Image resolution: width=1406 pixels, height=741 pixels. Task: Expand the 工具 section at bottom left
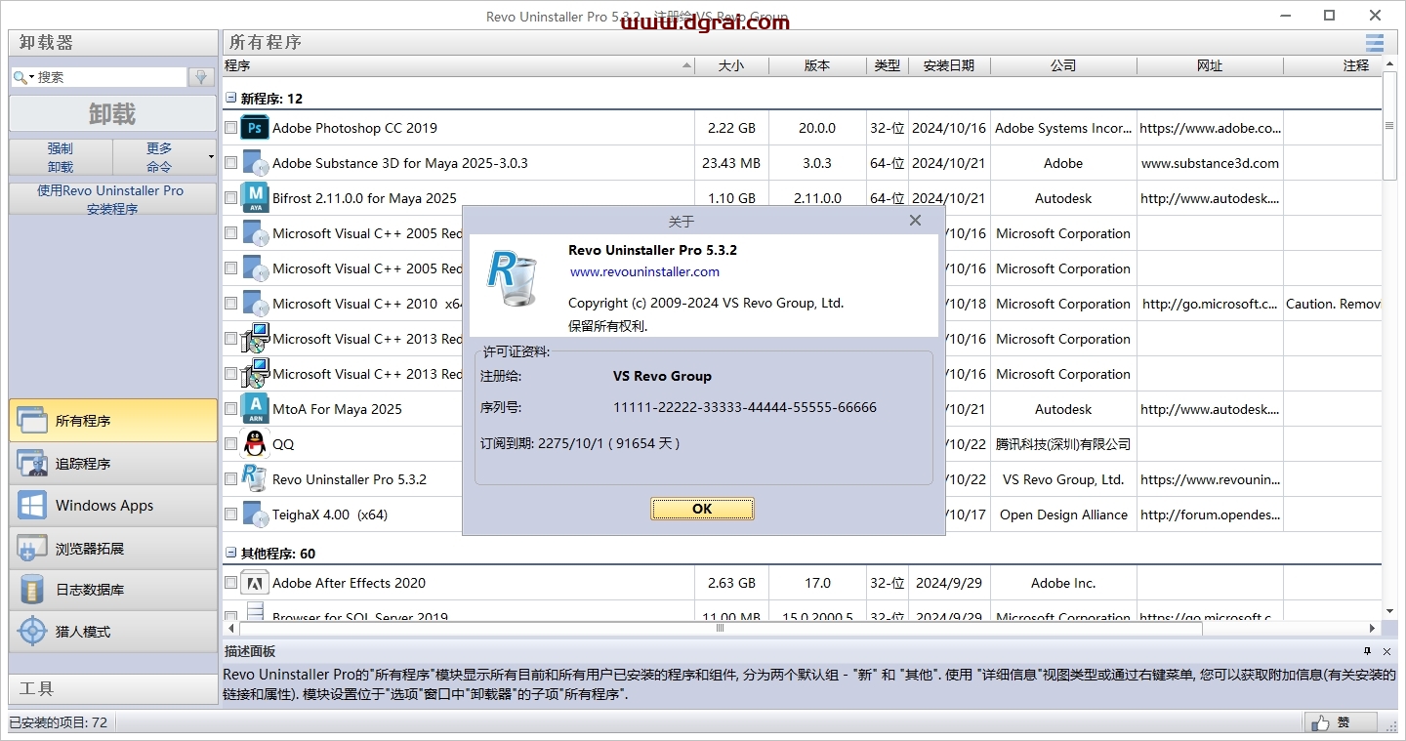[x=110, y=688]
